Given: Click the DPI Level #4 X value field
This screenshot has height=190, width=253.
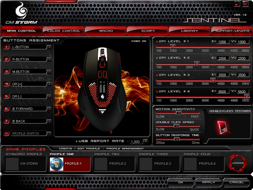Looking at the screenshot, I should (x=223, y=92).
